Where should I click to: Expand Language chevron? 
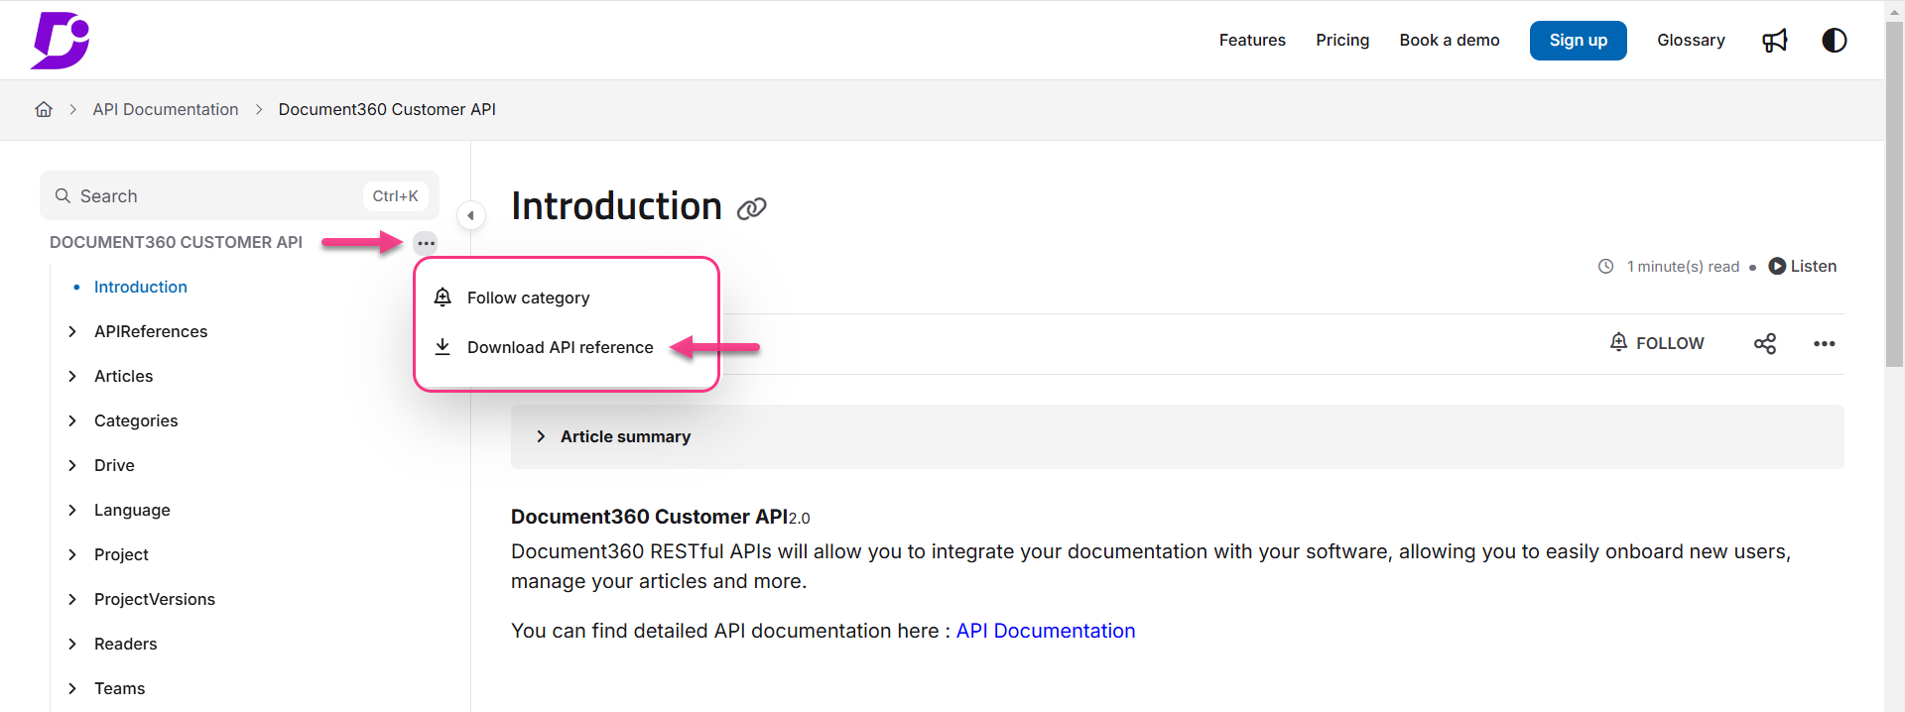click(x=71, y=510)
